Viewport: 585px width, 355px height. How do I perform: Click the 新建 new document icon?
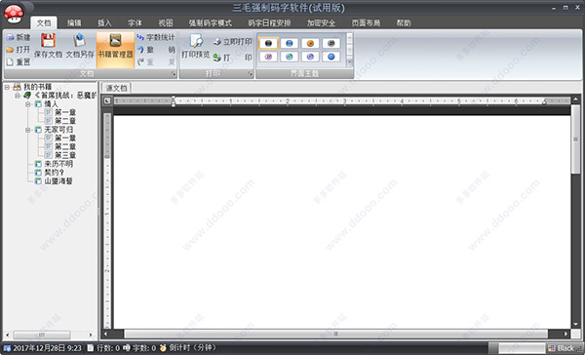10,37
